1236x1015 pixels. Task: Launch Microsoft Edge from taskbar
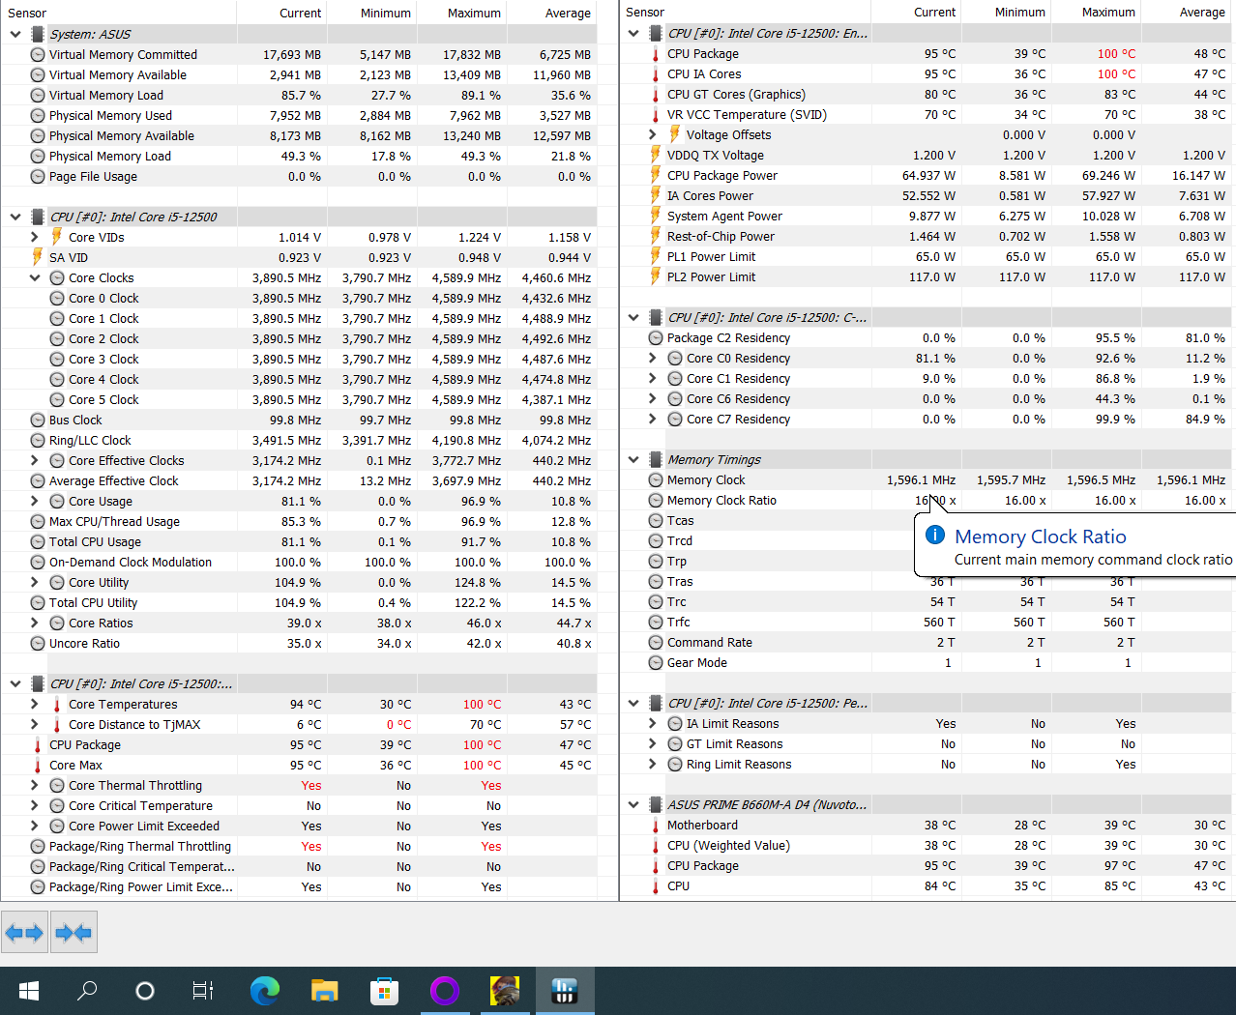click(264, 991)
